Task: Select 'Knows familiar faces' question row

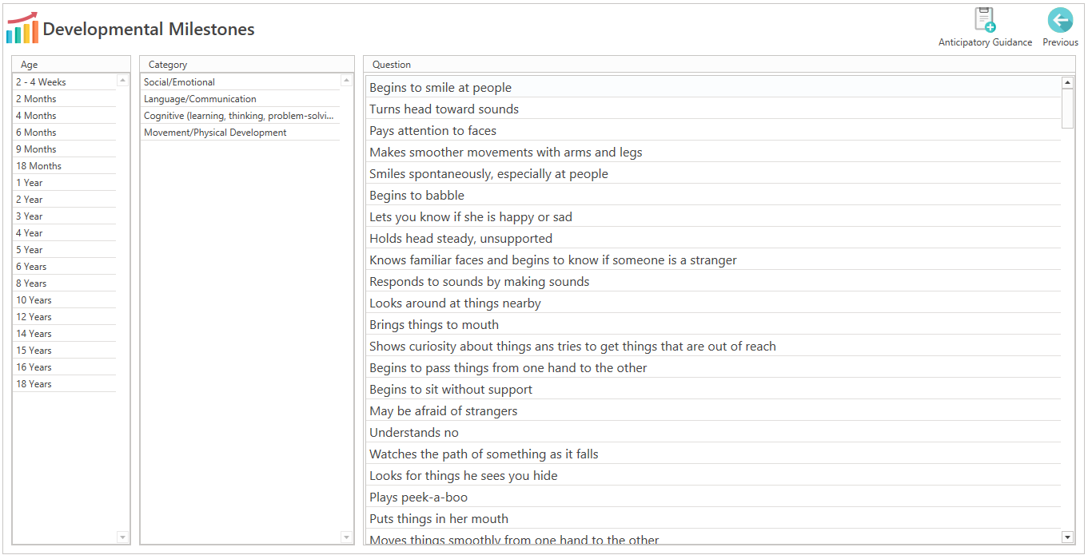Action: point(714,260)
